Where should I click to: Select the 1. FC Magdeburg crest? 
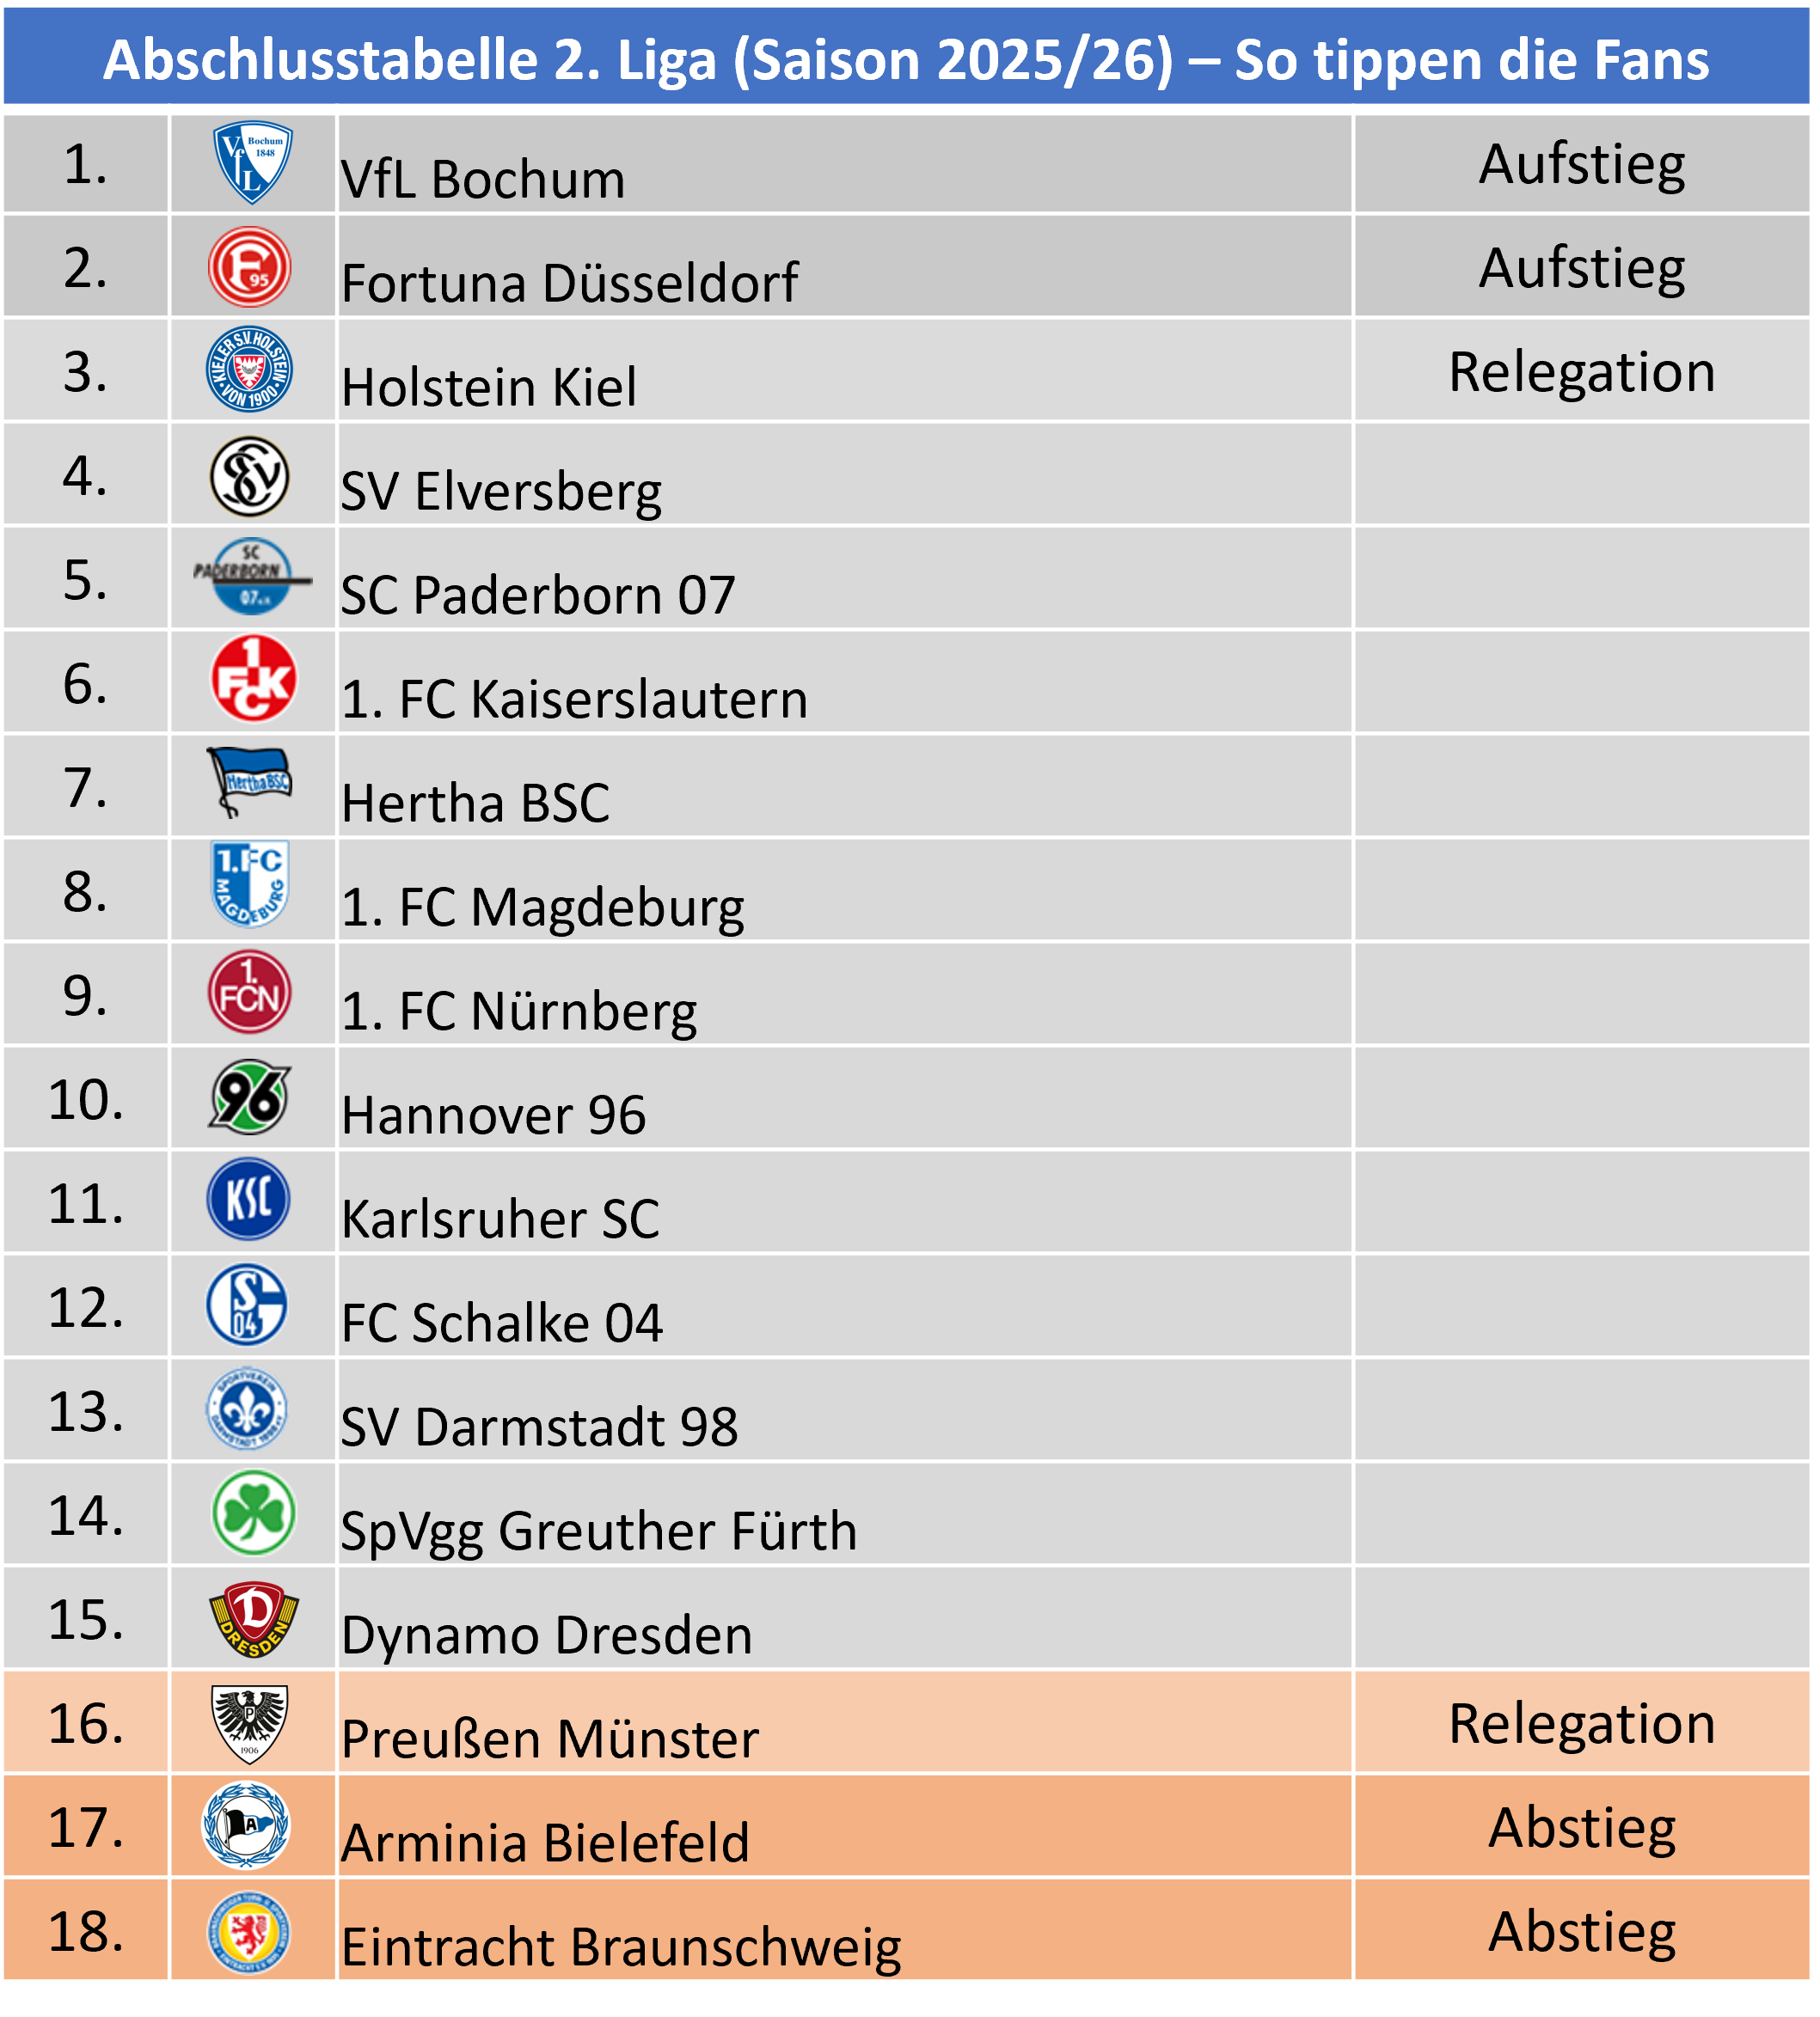pyautogui.click(x=250, y=883)
